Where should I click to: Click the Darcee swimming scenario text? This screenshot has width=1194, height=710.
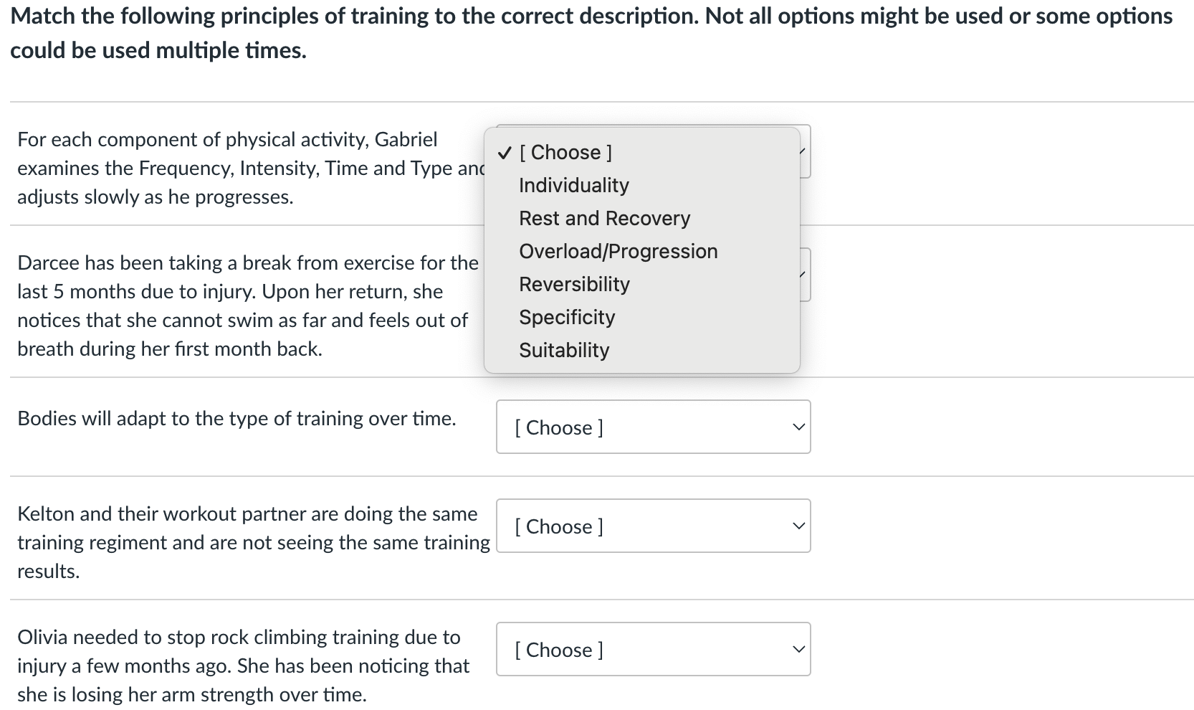coord(244,306)
